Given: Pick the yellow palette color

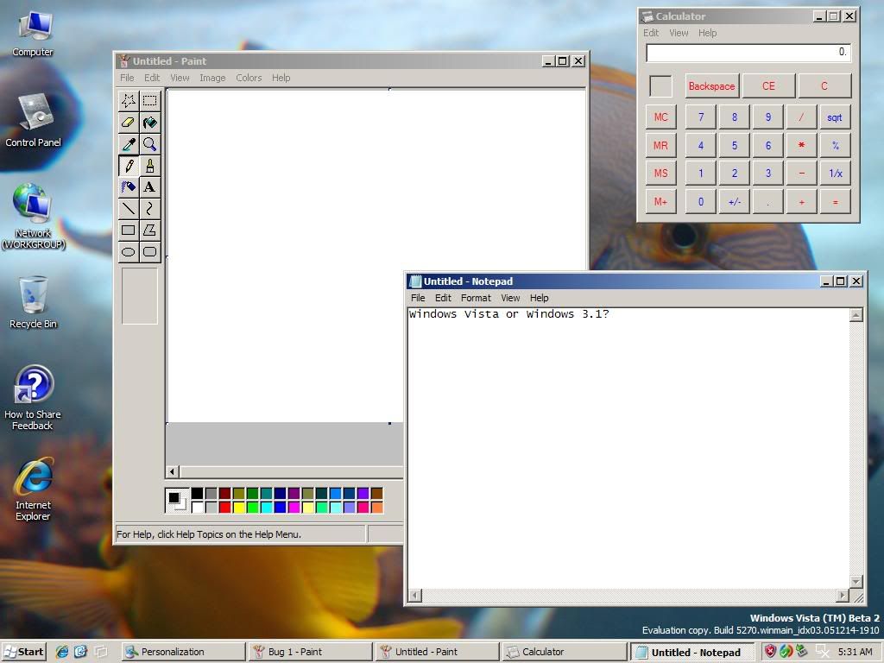Looking at the screenshot, I should 238,508.
